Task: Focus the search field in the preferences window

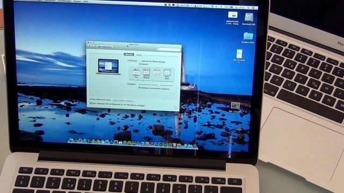Action: pyautogui.click(x=168, y=50)
